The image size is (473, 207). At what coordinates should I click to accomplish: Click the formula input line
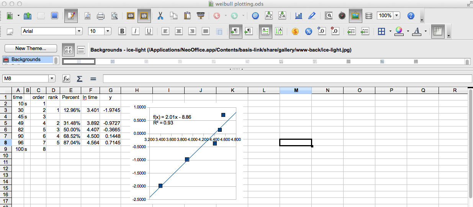[287, 79]
